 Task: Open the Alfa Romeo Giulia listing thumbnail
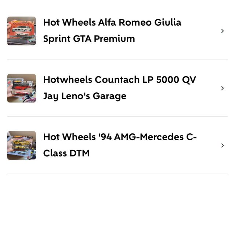22,31
